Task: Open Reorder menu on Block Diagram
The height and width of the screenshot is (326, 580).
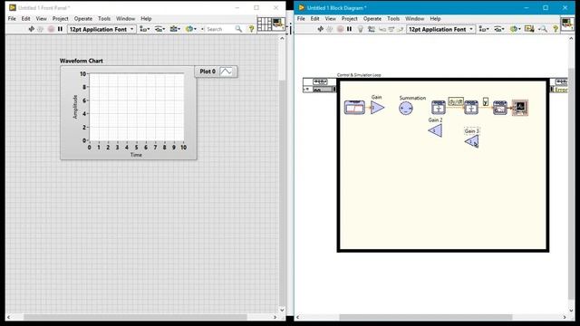Action: coord(515,29)
